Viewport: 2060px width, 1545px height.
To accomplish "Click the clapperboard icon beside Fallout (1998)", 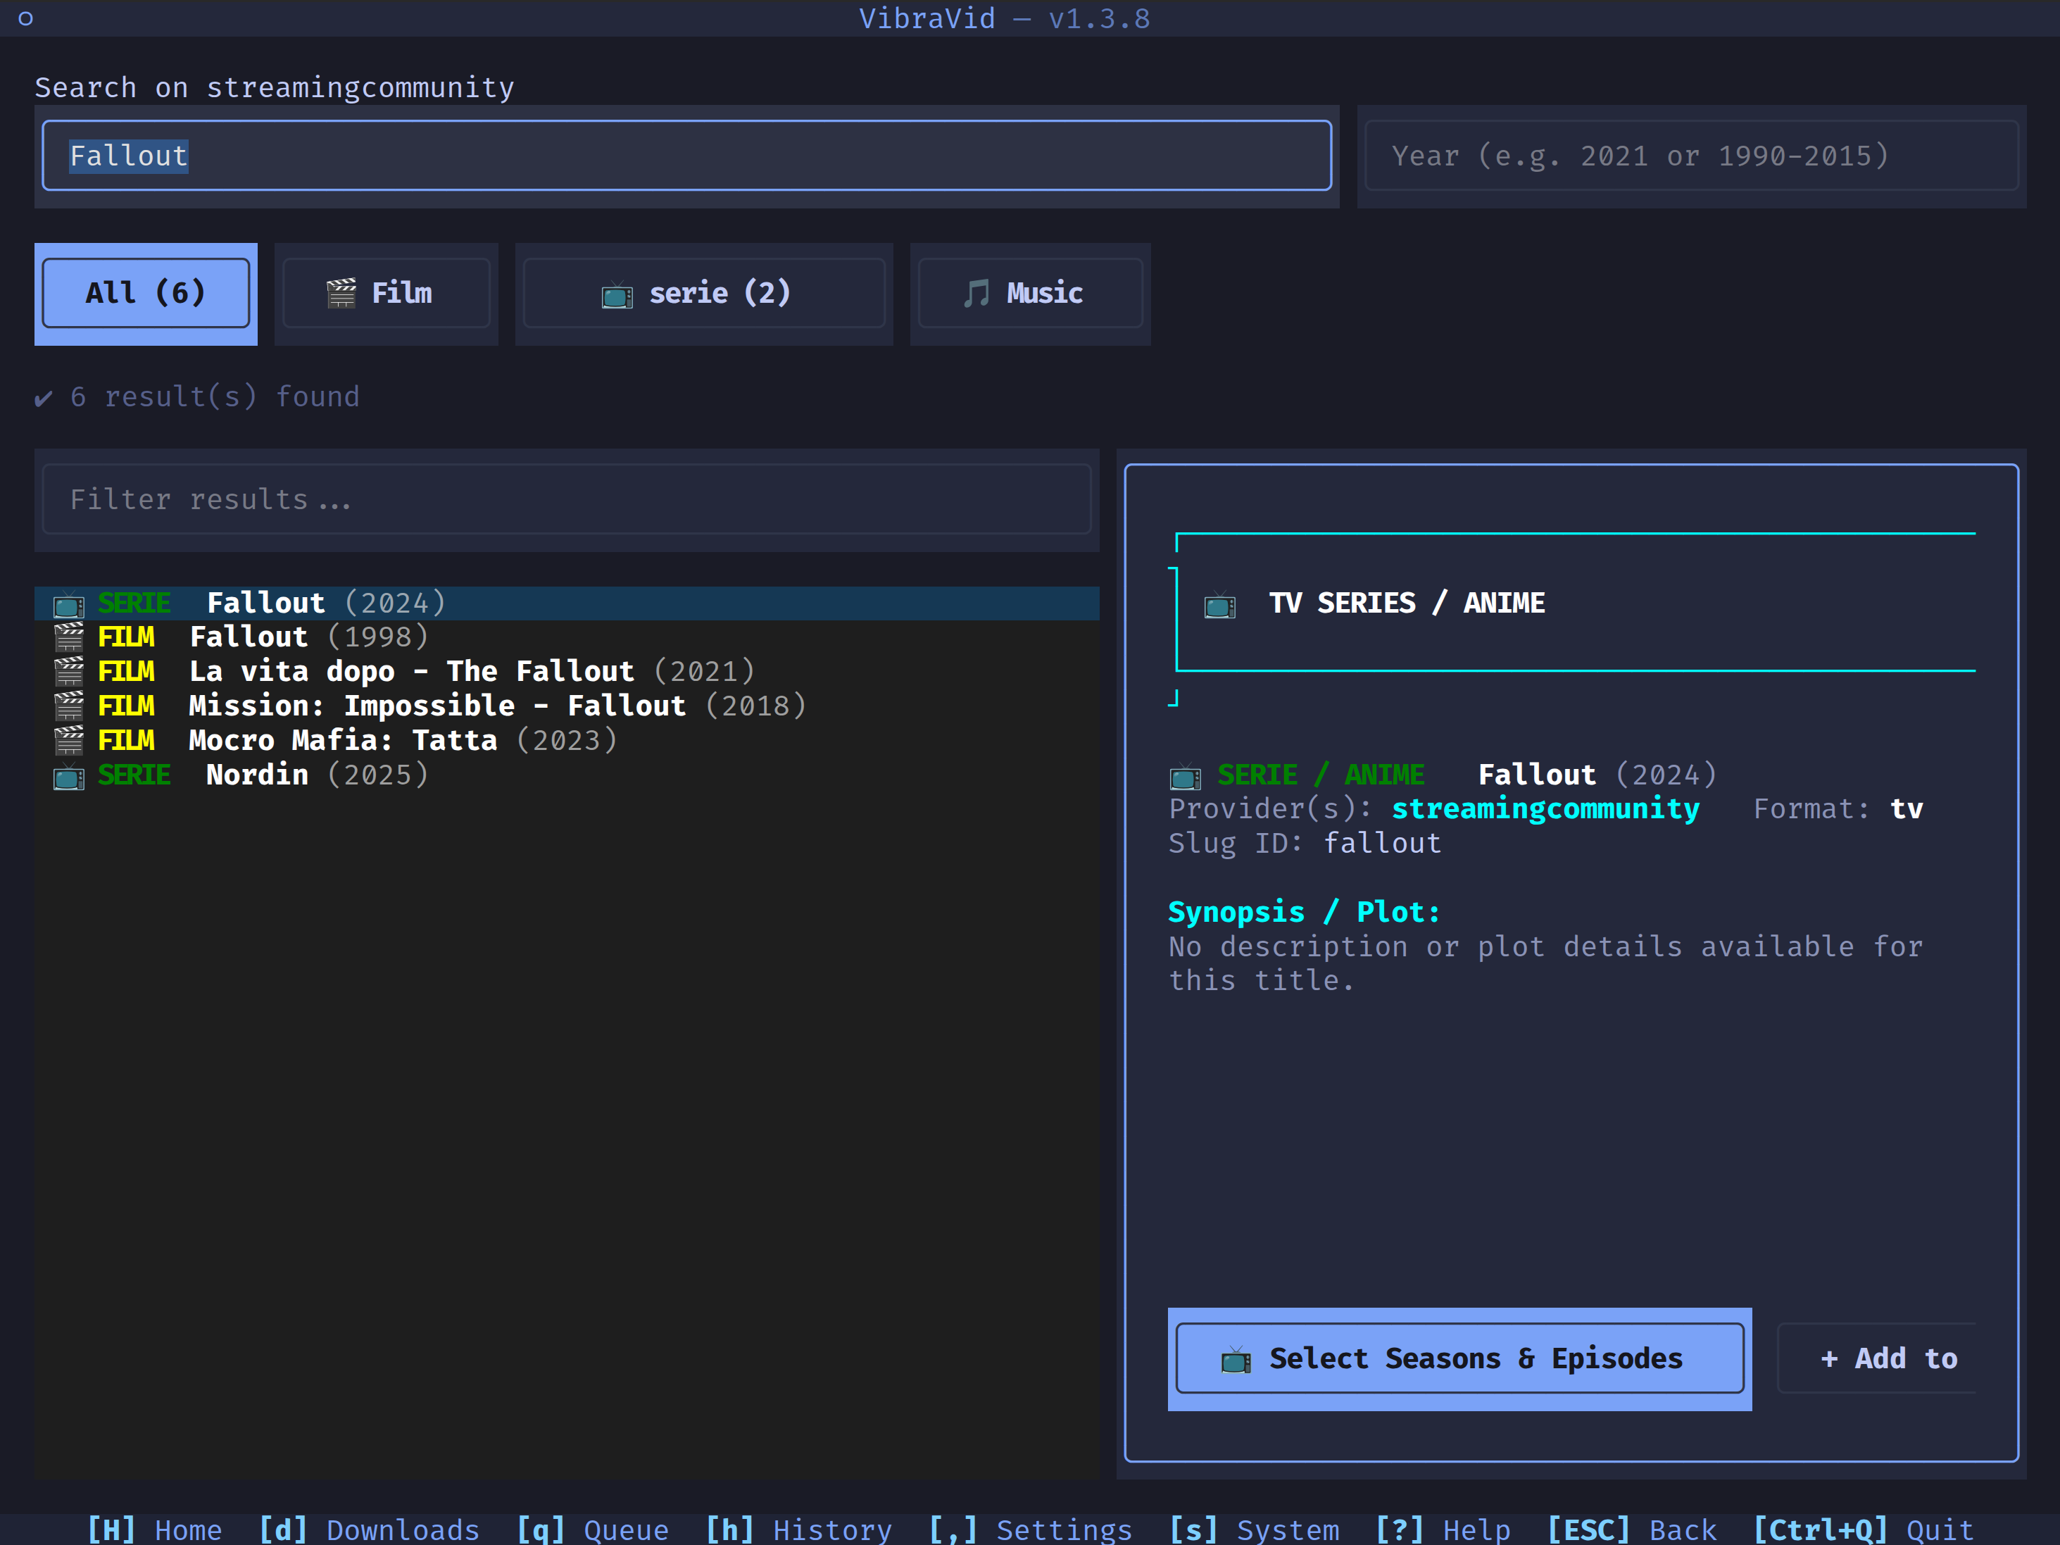I will tap(68, 638).
